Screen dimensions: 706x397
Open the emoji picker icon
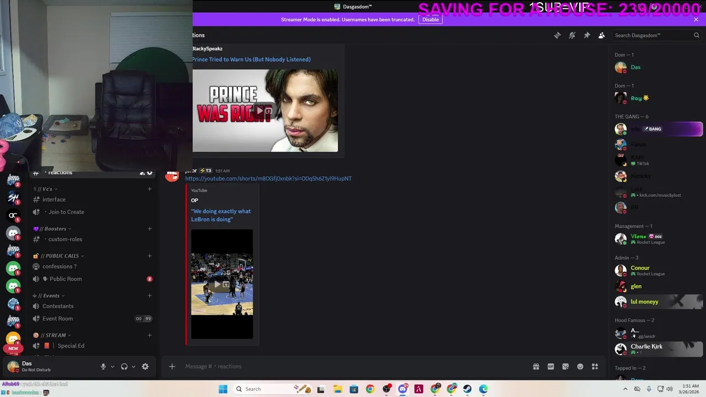tap(580, 367)
